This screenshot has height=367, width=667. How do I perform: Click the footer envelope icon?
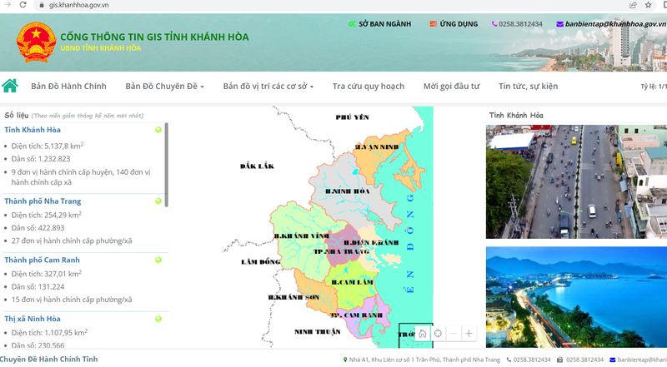(x=613, y=360)
